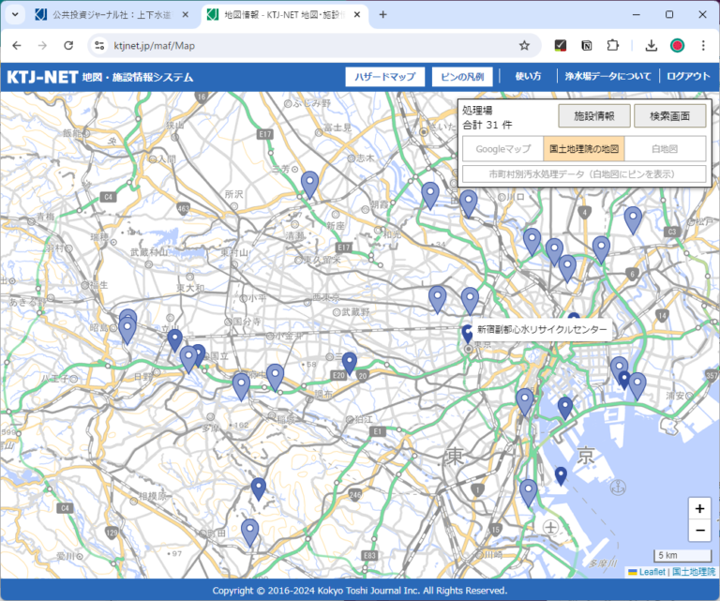The height and width of the screenshot is (601, 720).
Task: Open the Chrome extensions puzzle icon
Action: pyautogui.click(x=613, y=45)
